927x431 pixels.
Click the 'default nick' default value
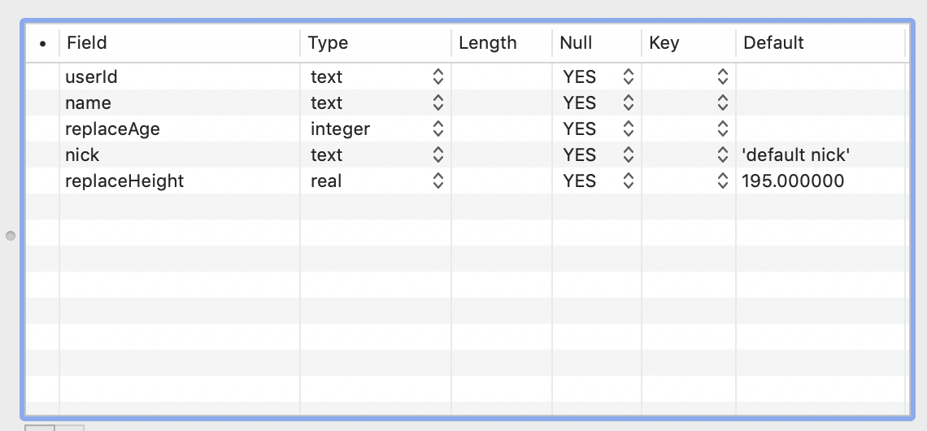[x=796, y=155]
